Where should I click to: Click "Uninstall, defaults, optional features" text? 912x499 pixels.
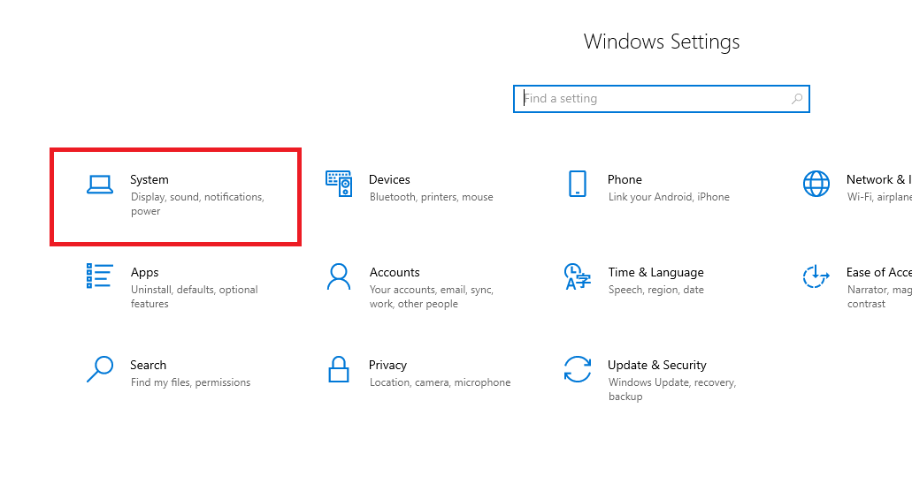(195, 297)
